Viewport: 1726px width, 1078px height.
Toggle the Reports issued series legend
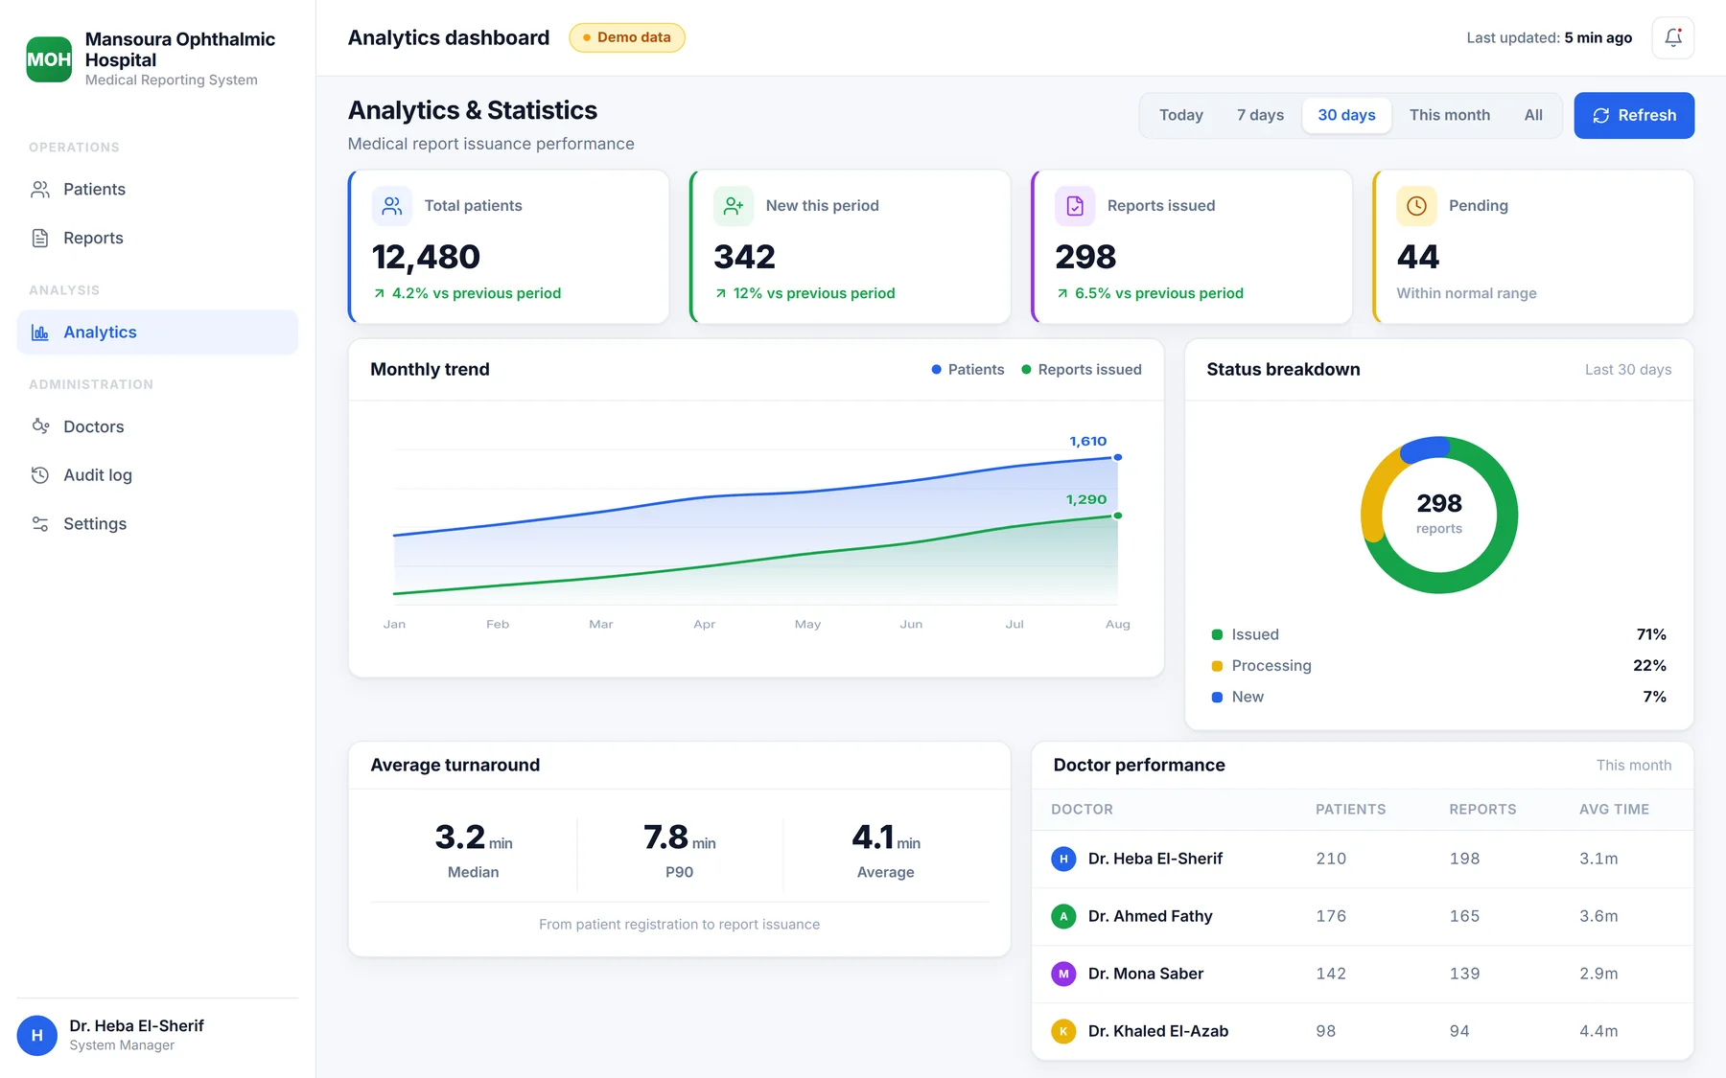[x=1082, y=370]
